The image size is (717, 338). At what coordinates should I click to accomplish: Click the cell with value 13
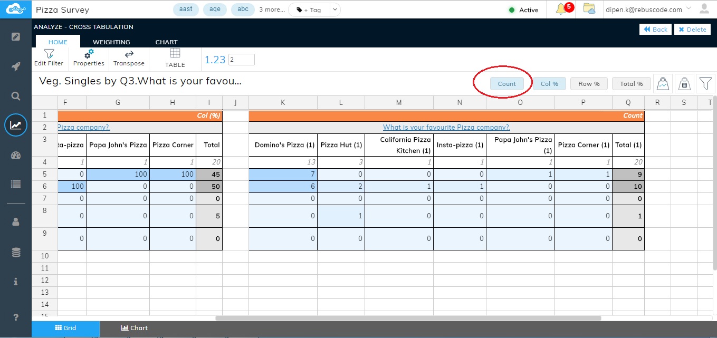tap(283, 162)
